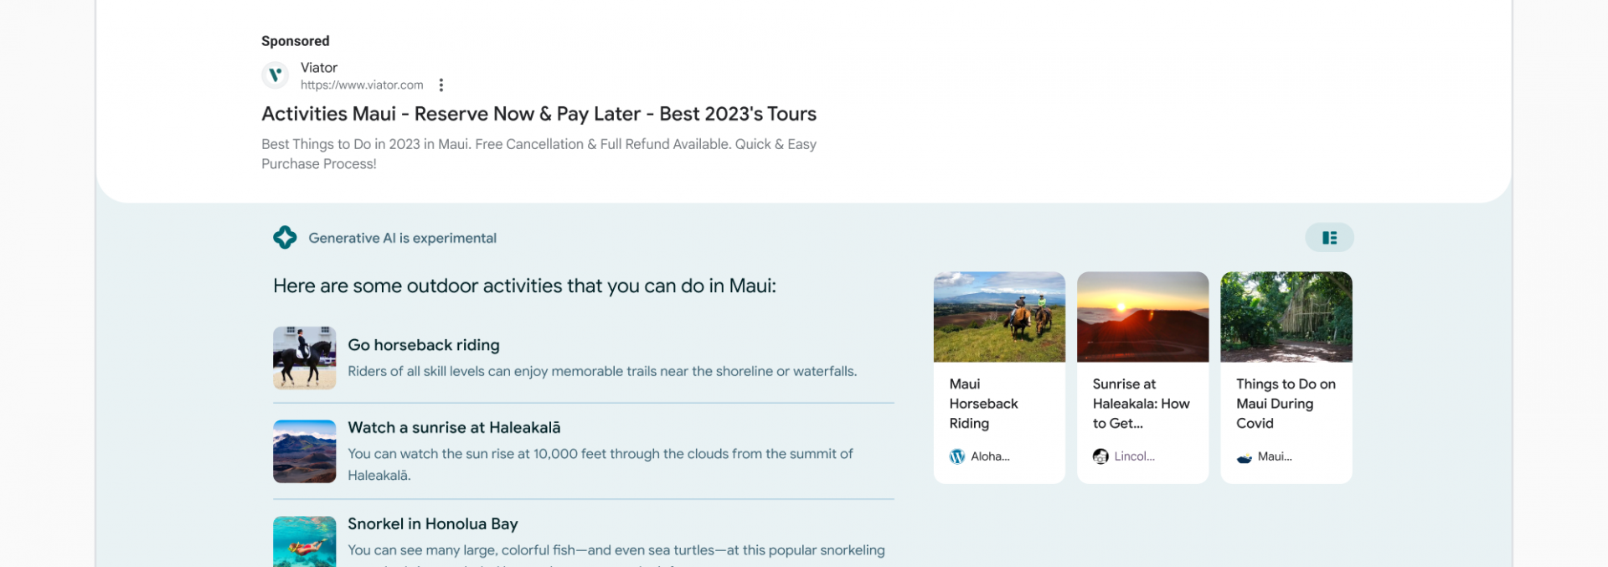Click the viator.com URL text

coord(362,85)
